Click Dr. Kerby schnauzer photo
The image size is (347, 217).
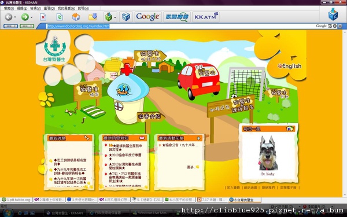pos(268,153)
